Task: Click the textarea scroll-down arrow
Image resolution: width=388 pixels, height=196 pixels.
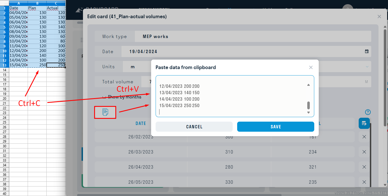Action: point(308,112)
